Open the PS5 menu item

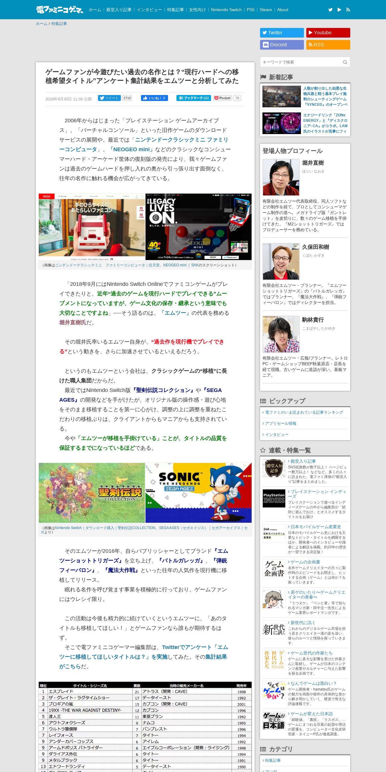(251, 10)
